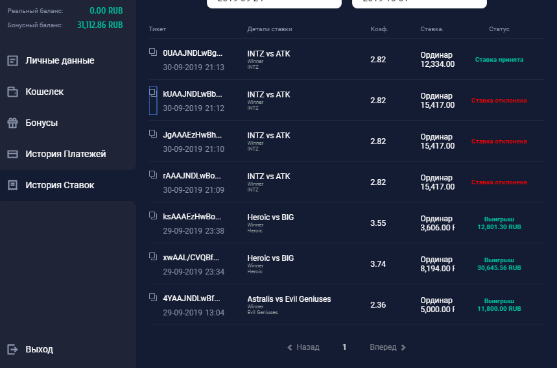The image size is (557, 368).
Task: Copy ticket 4YAAJNDLwBf... with its copy icon
Action: (x=153, y=297)
